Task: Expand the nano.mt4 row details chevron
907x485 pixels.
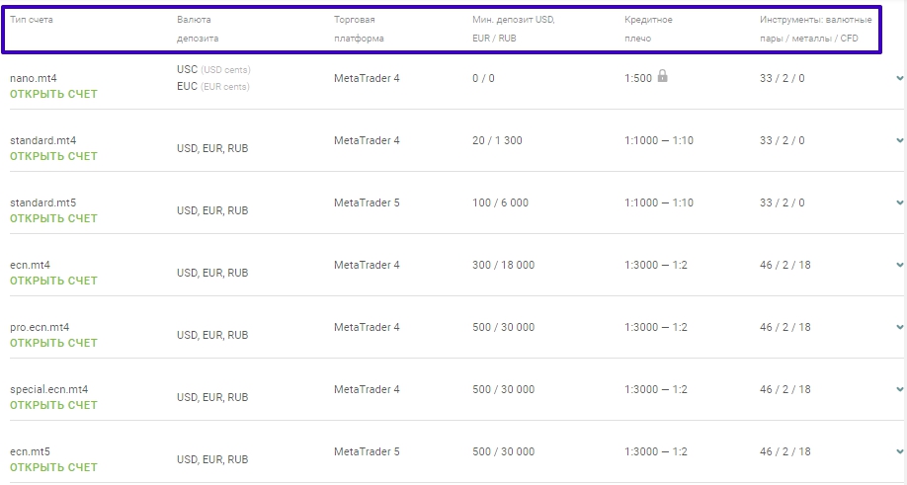Action: [899, 78]
